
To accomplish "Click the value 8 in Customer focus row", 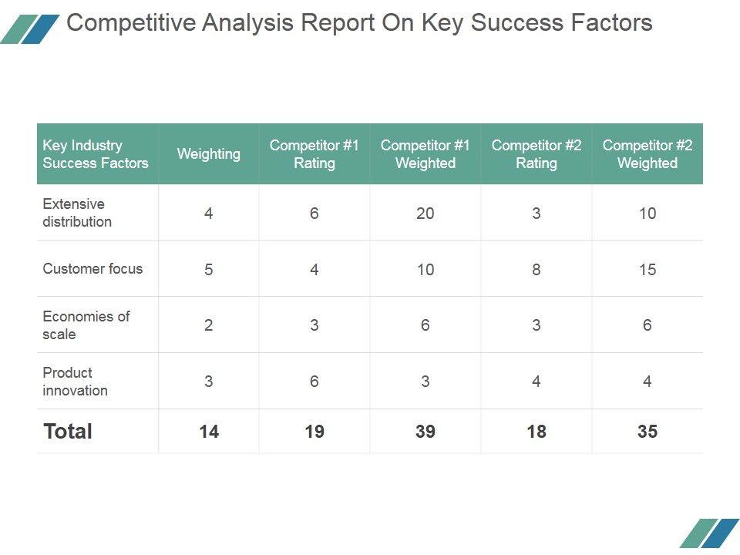I will point(536,270).
